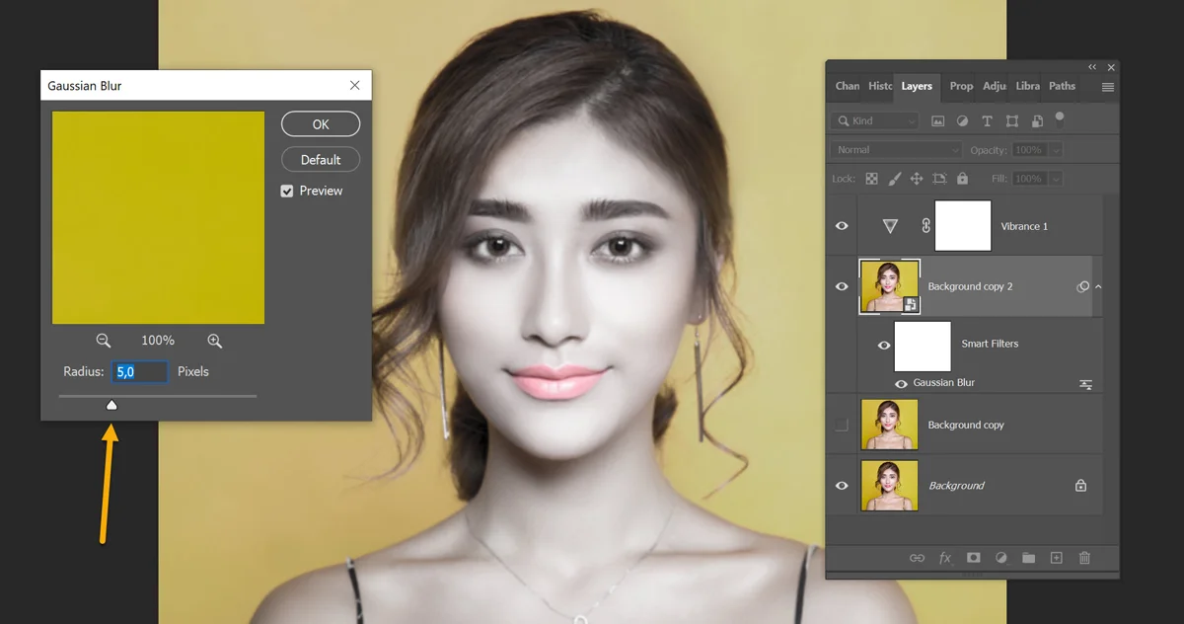This screenshot has height=624, width=1184.
Task: Click the Delete layer trash icon
Action: (1084, 558)
